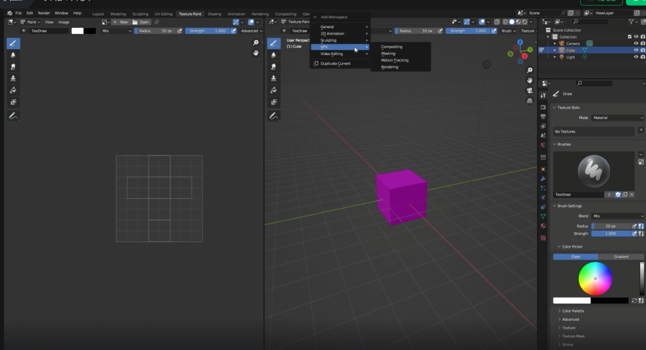
Task: Select the Clone tool in image editor
Action: coord(13,78)
